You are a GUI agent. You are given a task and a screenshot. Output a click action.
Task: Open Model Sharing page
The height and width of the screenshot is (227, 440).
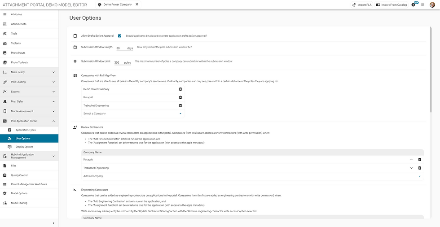pyautogui.click(x=29, y=203)
